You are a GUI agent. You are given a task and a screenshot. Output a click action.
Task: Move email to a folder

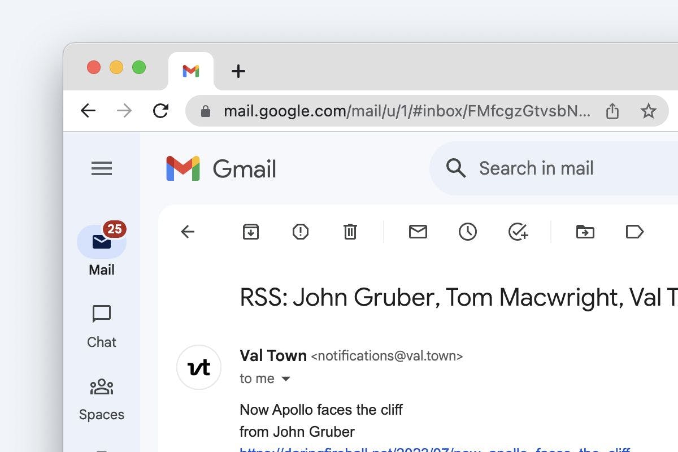585,232
